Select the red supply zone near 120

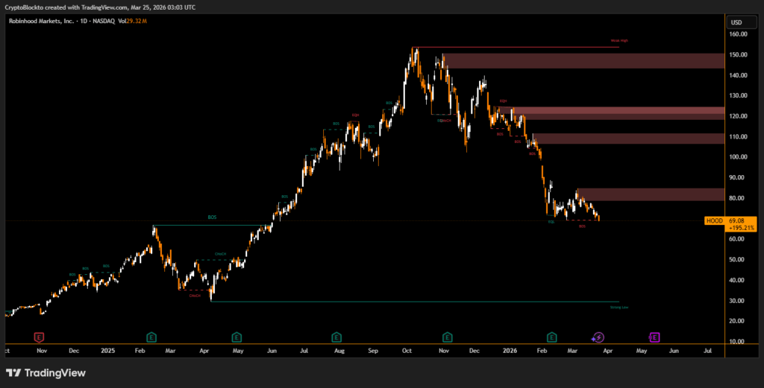coord(612,113)
